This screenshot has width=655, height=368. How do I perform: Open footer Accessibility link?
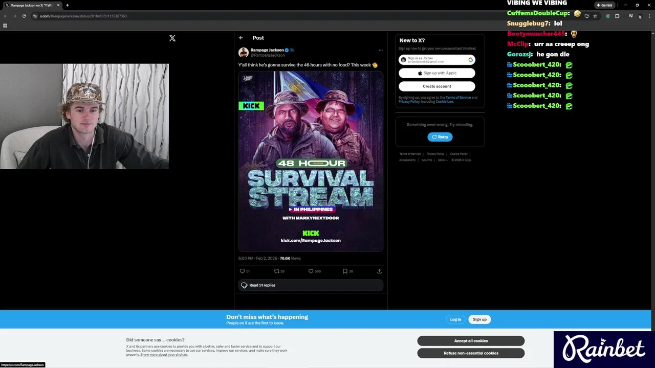pyautogui.click(x=408, y=160)
